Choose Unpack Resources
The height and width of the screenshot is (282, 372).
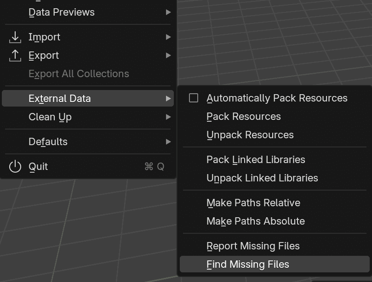[275, 135]
